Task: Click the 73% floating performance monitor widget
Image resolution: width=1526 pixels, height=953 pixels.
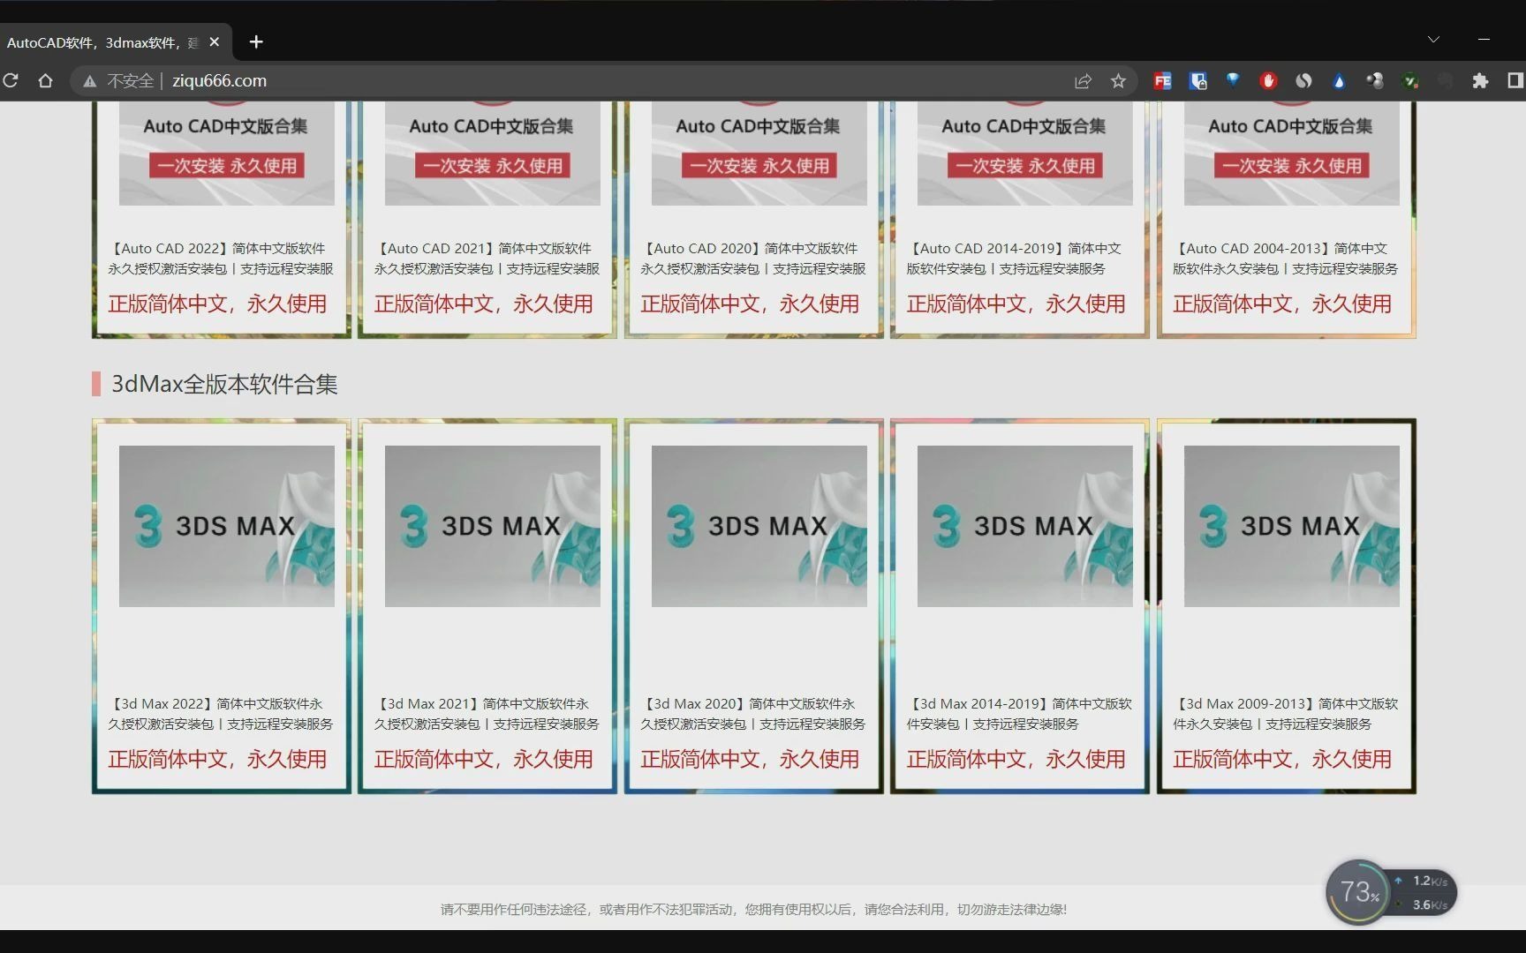Action: [1359, 892]
